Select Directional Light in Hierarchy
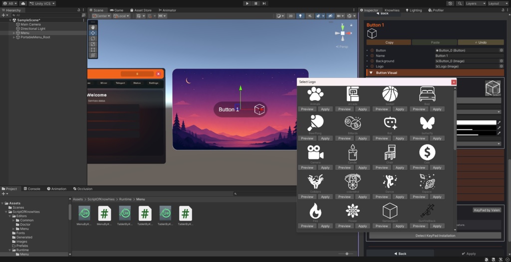Image resolution: width=511 pixels, height=262 pixels. [x=33, y=29]
